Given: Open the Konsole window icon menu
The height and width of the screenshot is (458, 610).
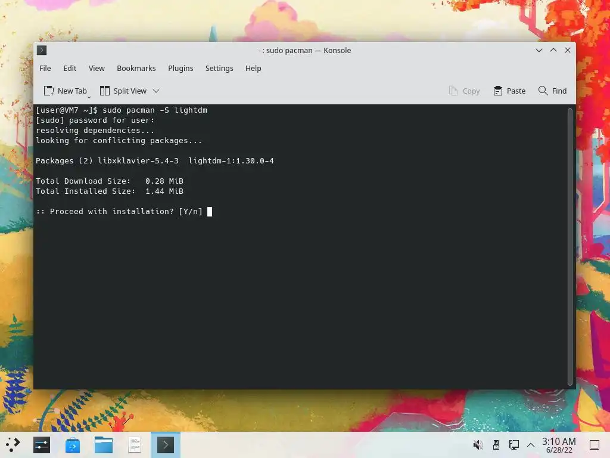Looking at the screenshot, I should point(42,50).
